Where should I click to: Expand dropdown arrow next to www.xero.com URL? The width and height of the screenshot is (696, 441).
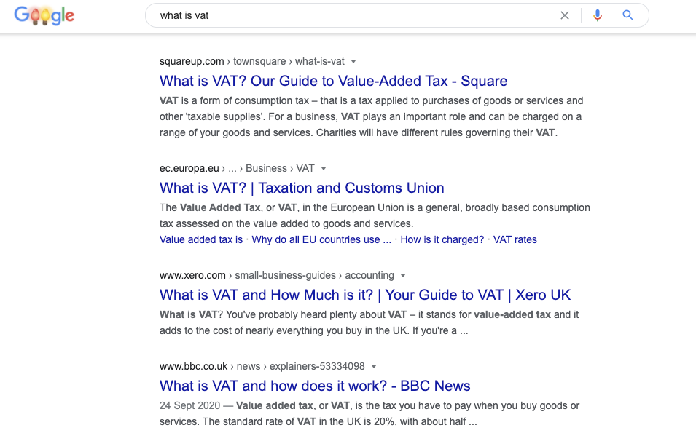403,276
